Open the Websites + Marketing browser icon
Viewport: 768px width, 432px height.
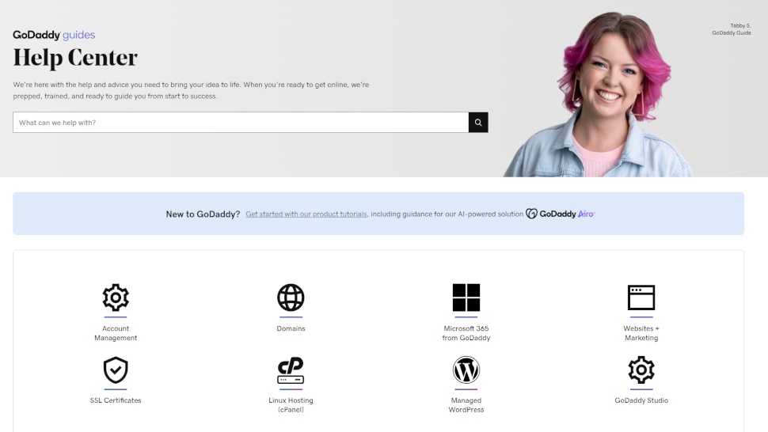641,297
